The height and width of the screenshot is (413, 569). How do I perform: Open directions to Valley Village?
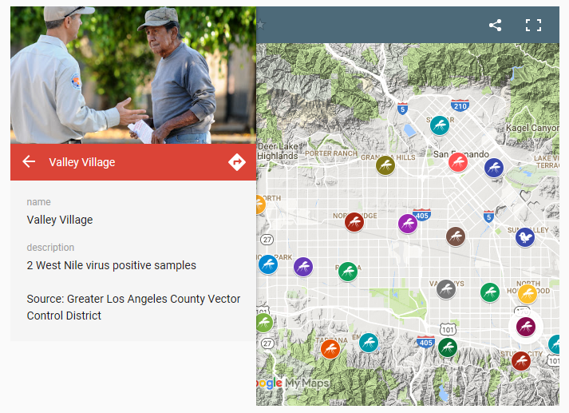(x=236, y=162)
